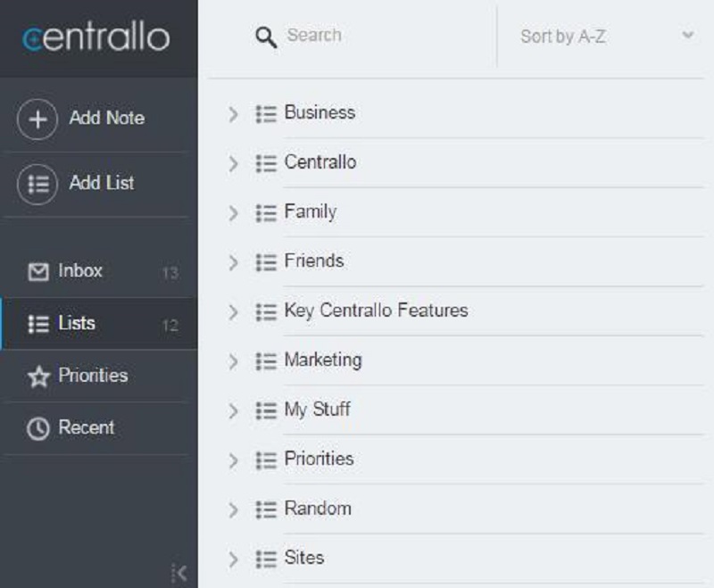
Task: Expand the Family list chevron
Action: 233,213
